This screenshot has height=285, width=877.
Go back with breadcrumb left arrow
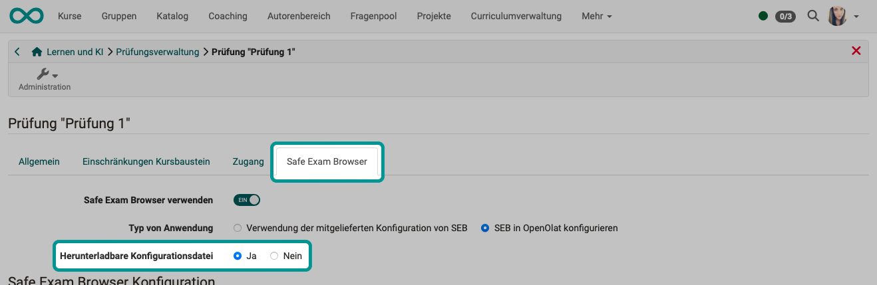coord(17,52)
